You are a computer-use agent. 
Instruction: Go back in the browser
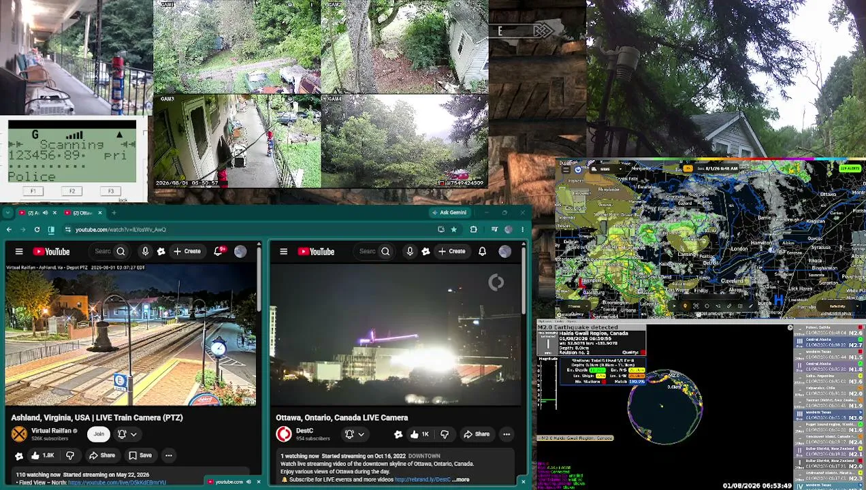point(9,229)
